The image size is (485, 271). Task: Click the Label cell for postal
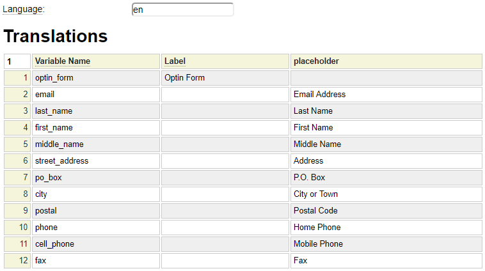(225, 211)
